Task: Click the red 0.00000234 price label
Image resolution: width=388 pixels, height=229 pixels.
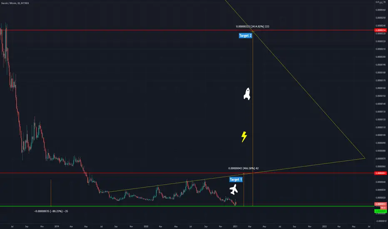Action: point(381,30)
